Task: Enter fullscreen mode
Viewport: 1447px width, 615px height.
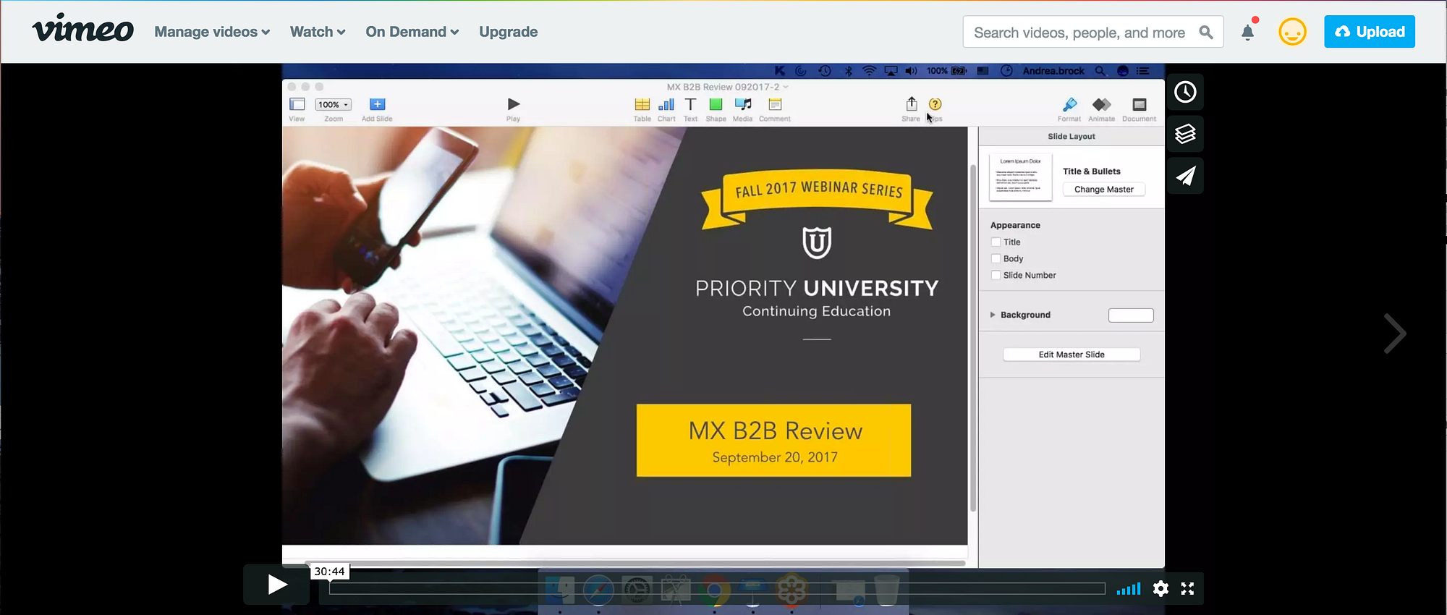Action: (x=1187, y=589)
